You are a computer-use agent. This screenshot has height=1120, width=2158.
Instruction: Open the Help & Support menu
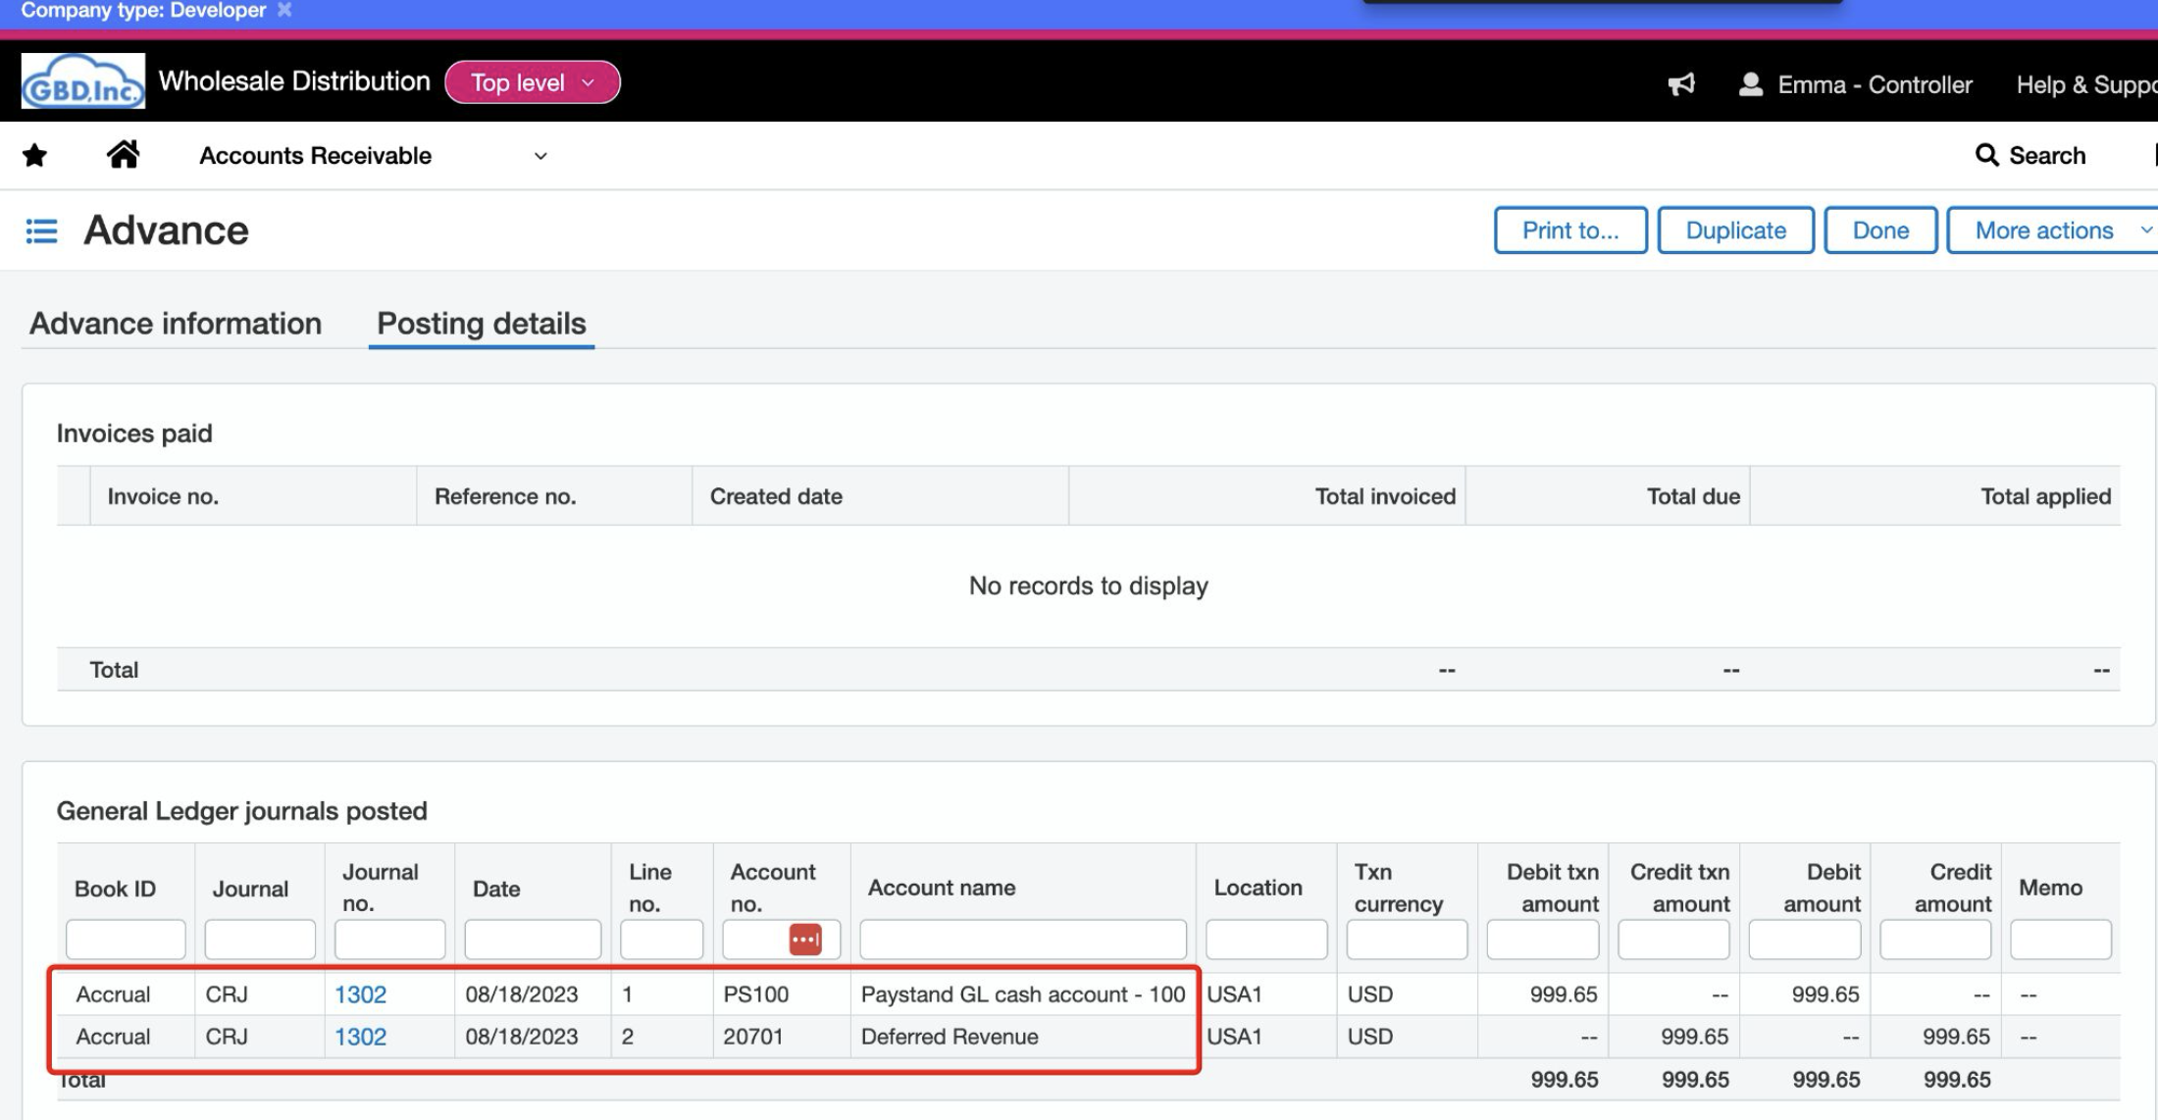click(x=2086, y=85)
